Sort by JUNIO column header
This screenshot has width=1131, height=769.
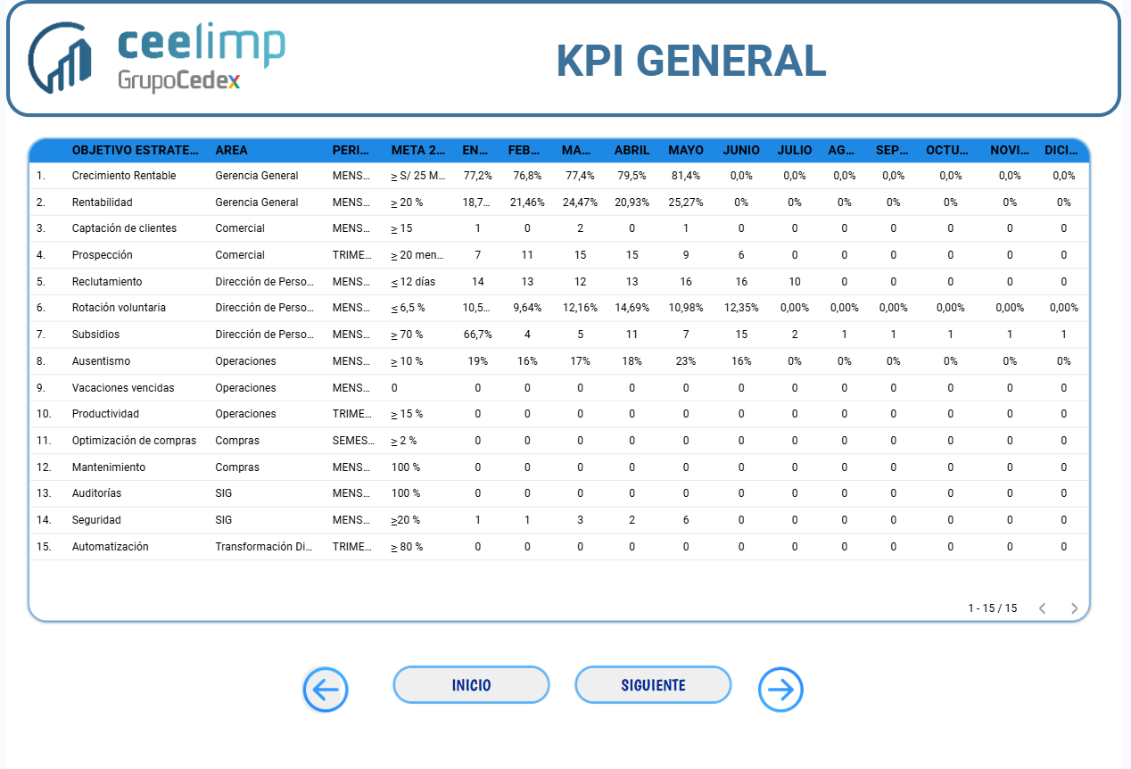741,150
